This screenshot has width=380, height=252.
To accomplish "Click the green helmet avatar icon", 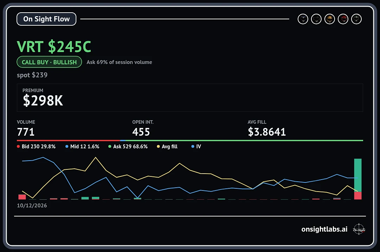I will [356, 19].
